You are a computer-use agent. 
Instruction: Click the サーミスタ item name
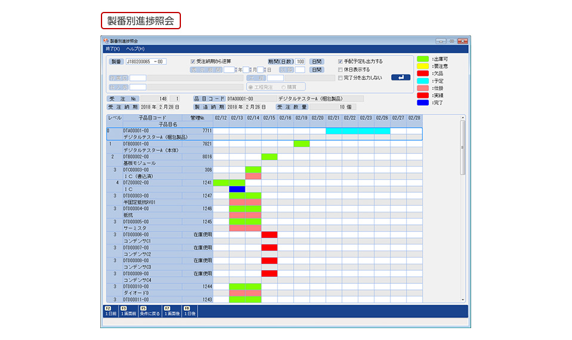[134, 228]
